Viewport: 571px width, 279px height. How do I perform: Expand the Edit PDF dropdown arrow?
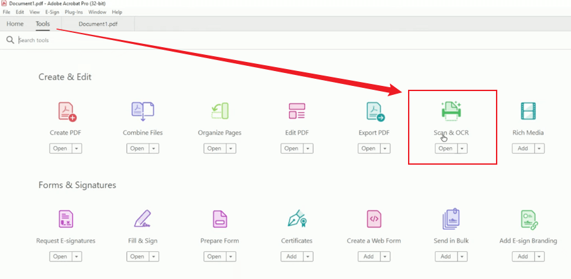[308, 149]
